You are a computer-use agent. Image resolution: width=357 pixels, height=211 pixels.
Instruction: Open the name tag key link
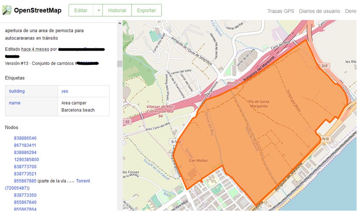pyautogui.click(x=15, y=103)
